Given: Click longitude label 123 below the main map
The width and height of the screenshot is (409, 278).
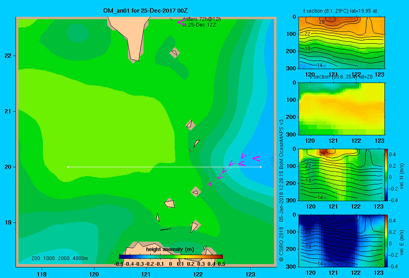Looking at the screenshot, I should (x=250, y=274).
